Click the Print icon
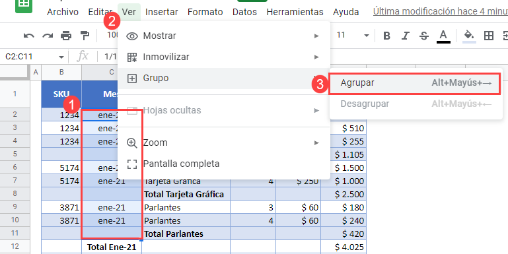 (66, 36)
